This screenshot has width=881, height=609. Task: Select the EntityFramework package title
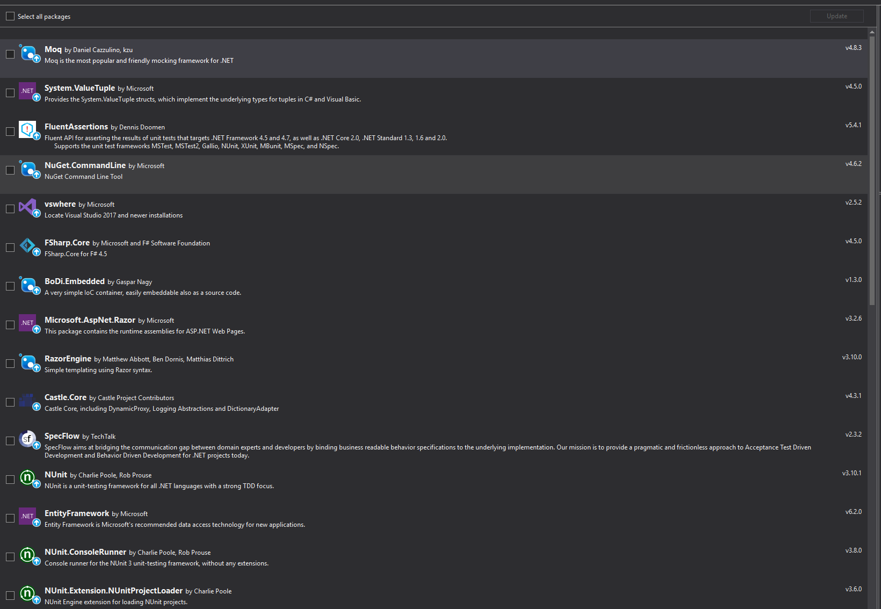[x=77, y=513]
